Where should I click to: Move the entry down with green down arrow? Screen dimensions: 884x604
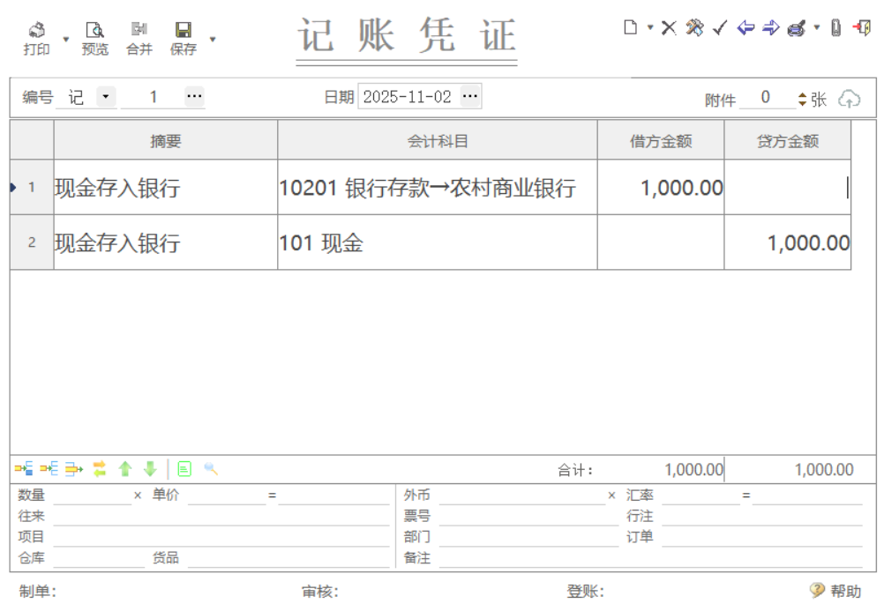pos(149,469)
